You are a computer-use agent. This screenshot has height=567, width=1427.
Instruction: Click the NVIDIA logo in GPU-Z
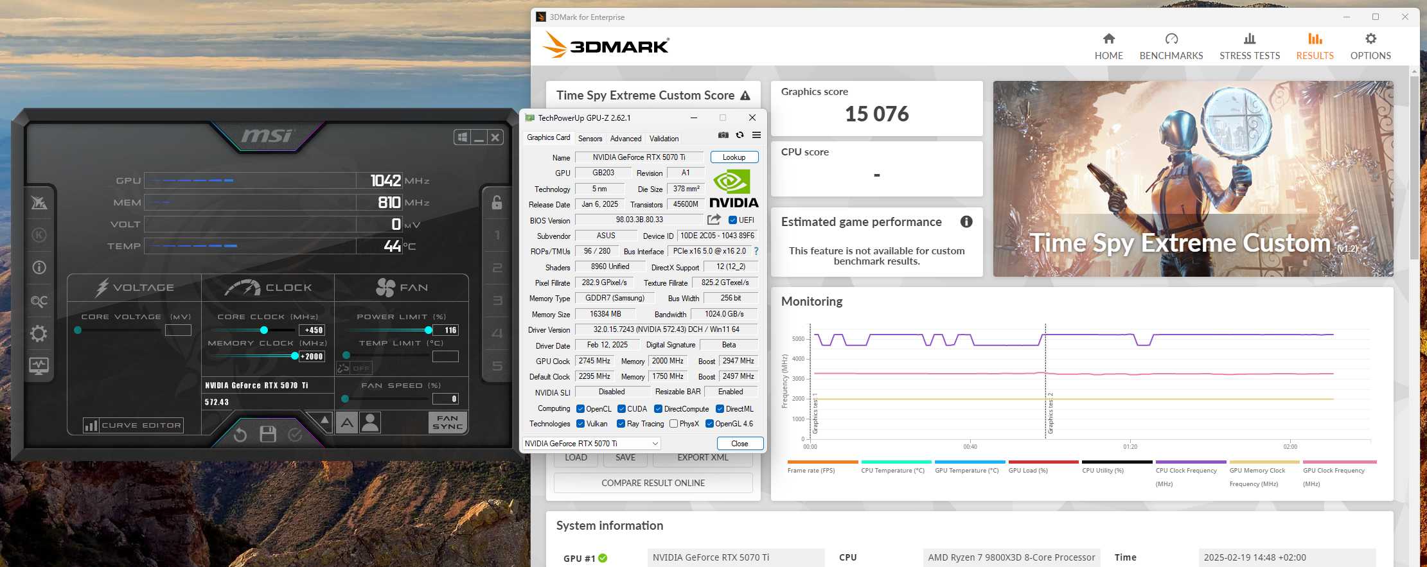point(734,188)
